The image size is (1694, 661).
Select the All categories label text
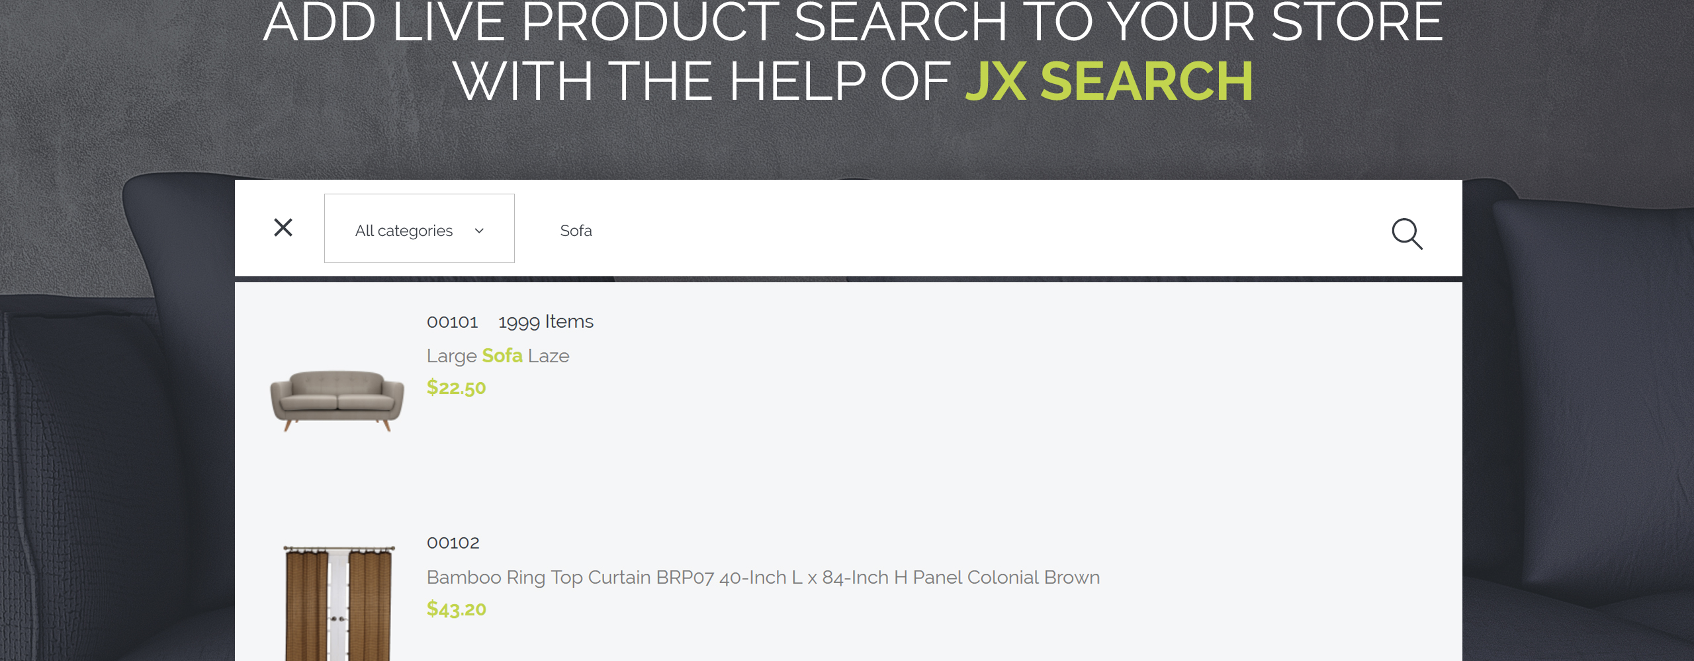(x=404, y=231)
